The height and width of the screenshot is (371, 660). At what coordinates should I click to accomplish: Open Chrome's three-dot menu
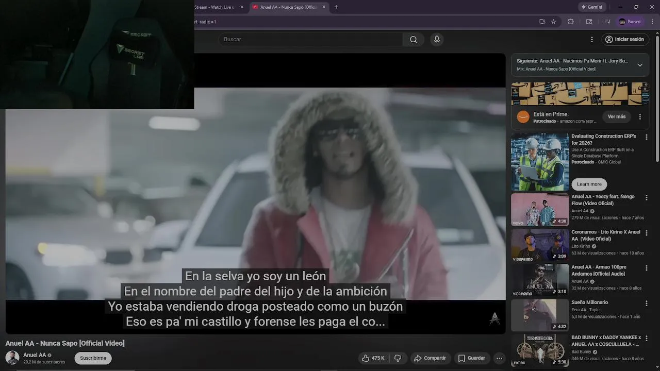[x=652, y=22]
